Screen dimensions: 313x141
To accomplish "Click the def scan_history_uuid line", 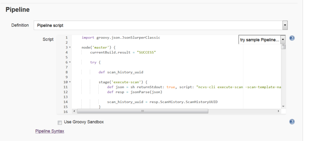I will [121, 72].
